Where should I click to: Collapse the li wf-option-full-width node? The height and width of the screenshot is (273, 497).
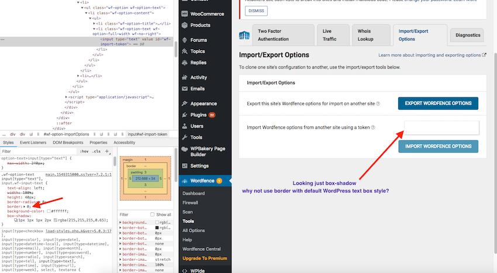pyautogui.click(x=94, y=29)
